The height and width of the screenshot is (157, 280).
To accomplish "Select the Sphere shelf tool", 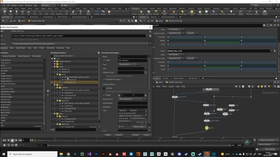I will click(x=10, y=12).
